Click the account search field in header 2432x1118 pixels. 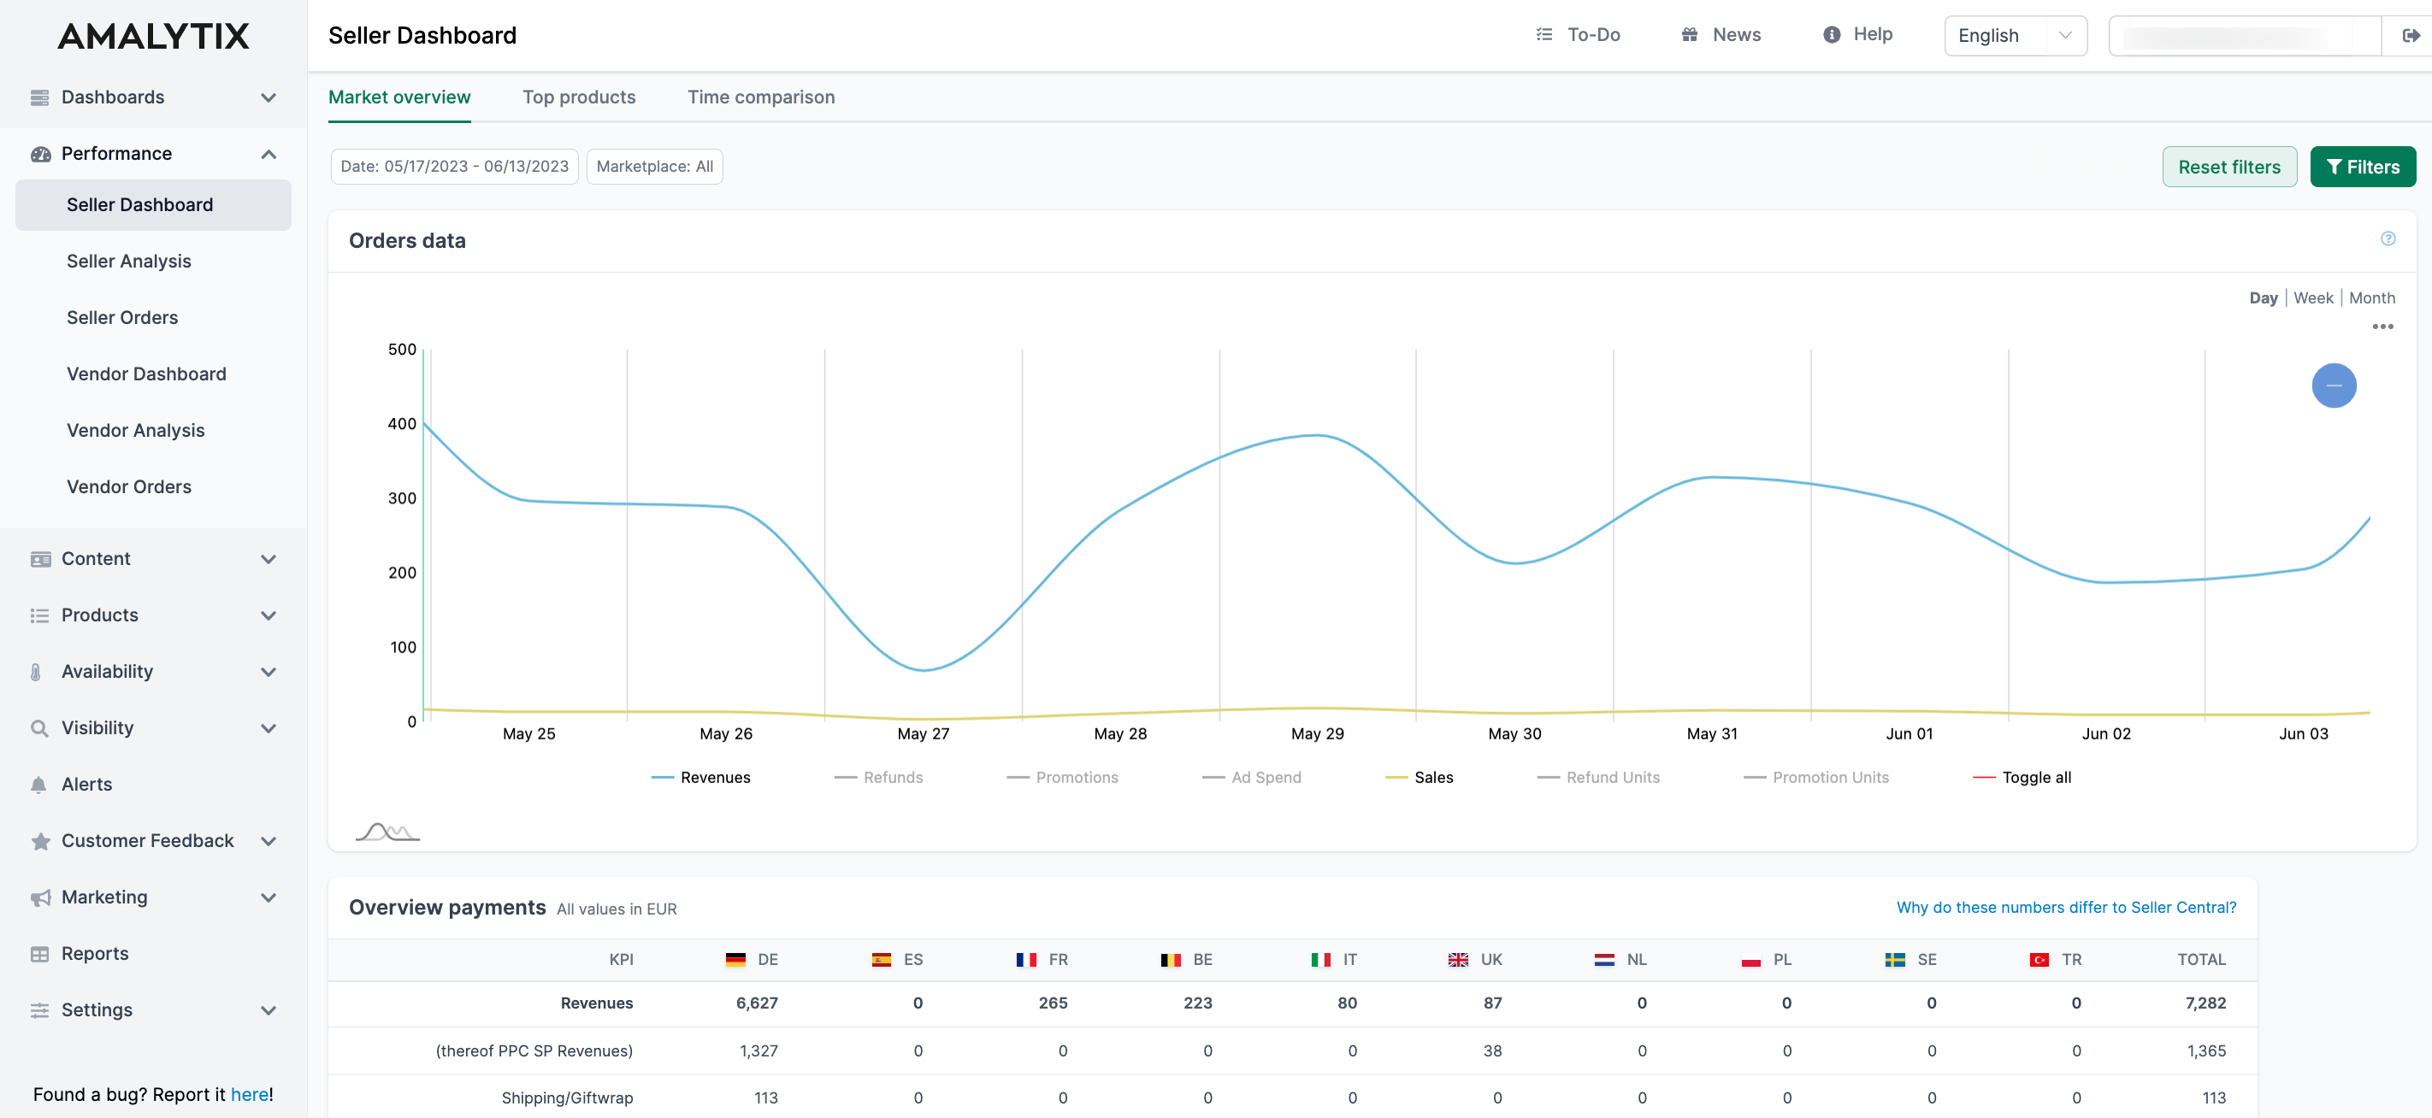[2244, 36]
